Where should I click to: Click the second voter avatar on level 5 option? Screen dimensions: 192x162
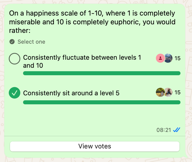point(168,92)
